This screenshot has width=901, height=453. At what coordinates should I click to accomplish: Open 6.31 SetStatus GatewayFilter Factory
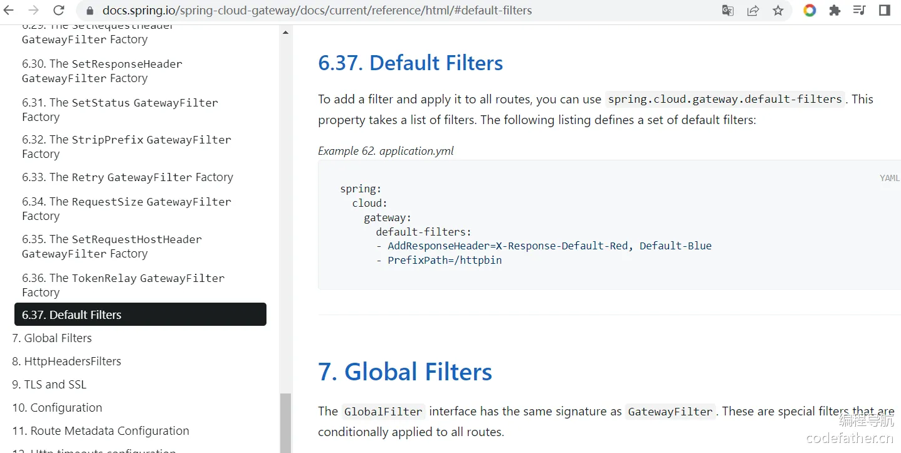(120, 110)
